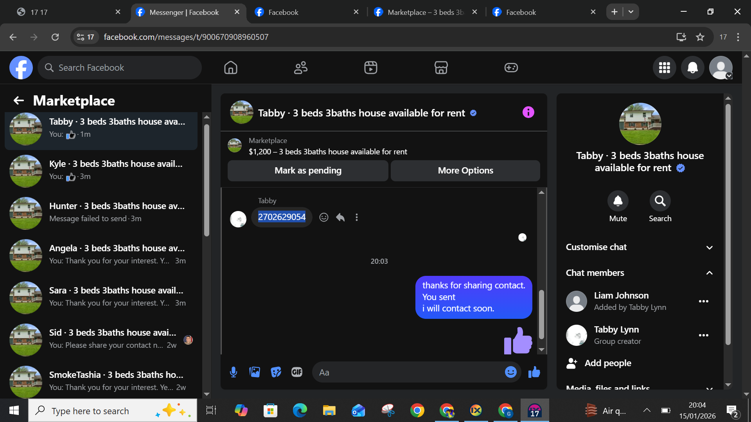Image resolution: width=751 pixels, height=422 pixels.
Task: Open the GIF picker
Action: pos(297,372)
